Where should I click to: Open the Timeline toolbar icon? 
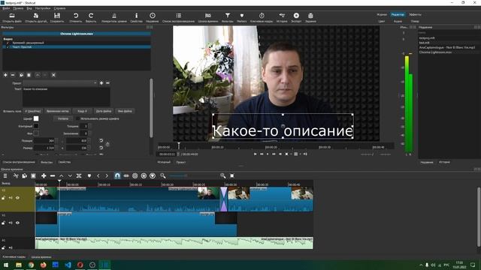[208, 16]
